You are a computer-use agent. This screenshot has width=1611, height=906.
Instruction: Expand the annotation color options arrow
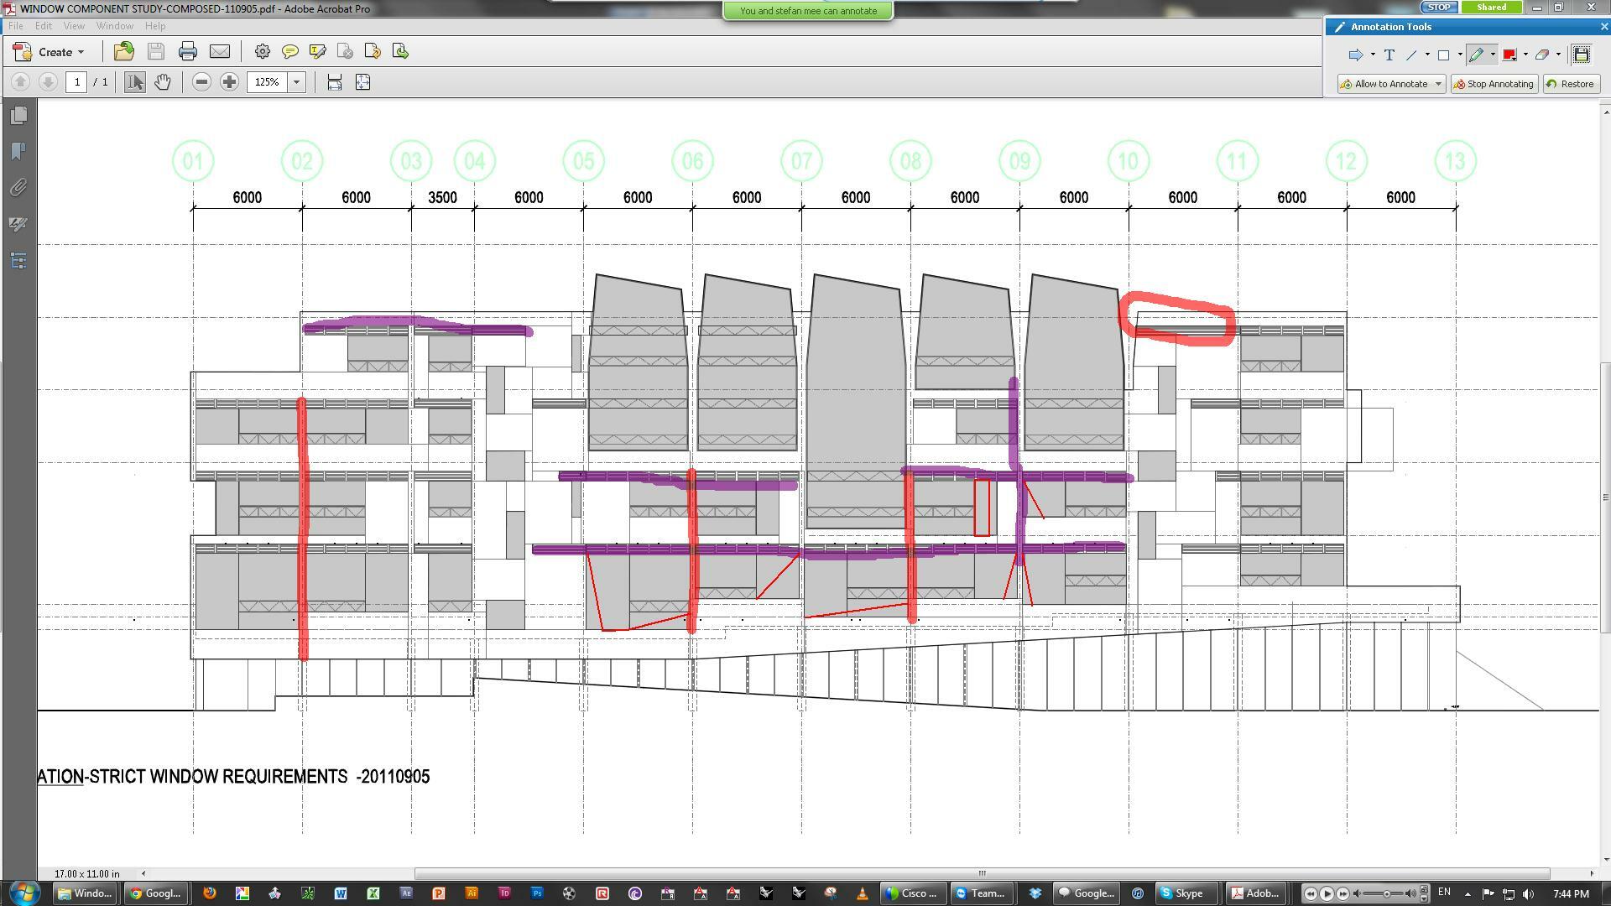1525,55
